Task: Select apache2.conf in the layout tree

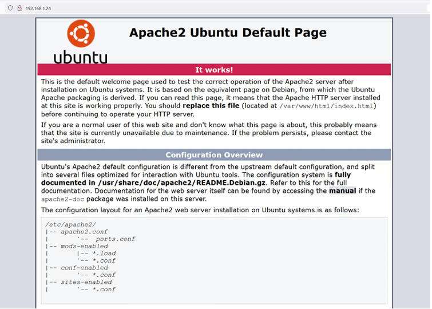Action: [x=84, y=232]
